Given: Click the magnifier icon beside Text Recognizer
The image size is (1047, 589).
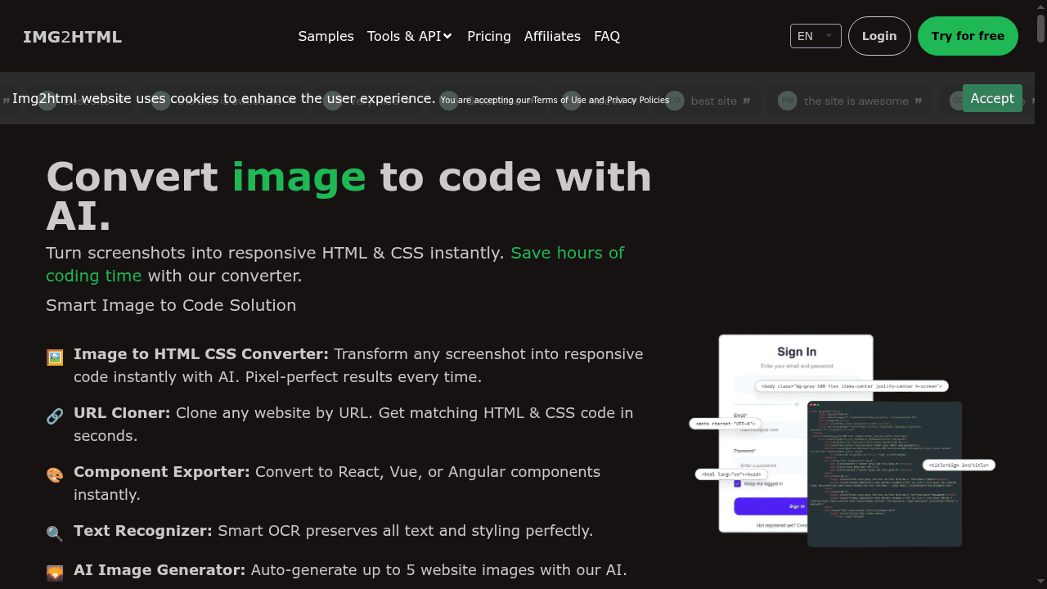Looking at the screenshot, I should pyautogui.click(x=55, y=533).
